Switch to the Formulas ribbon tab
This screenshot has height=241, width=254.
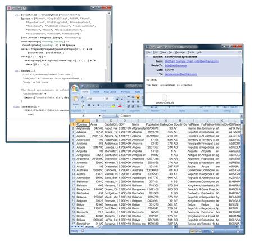[x=126, y=92]
